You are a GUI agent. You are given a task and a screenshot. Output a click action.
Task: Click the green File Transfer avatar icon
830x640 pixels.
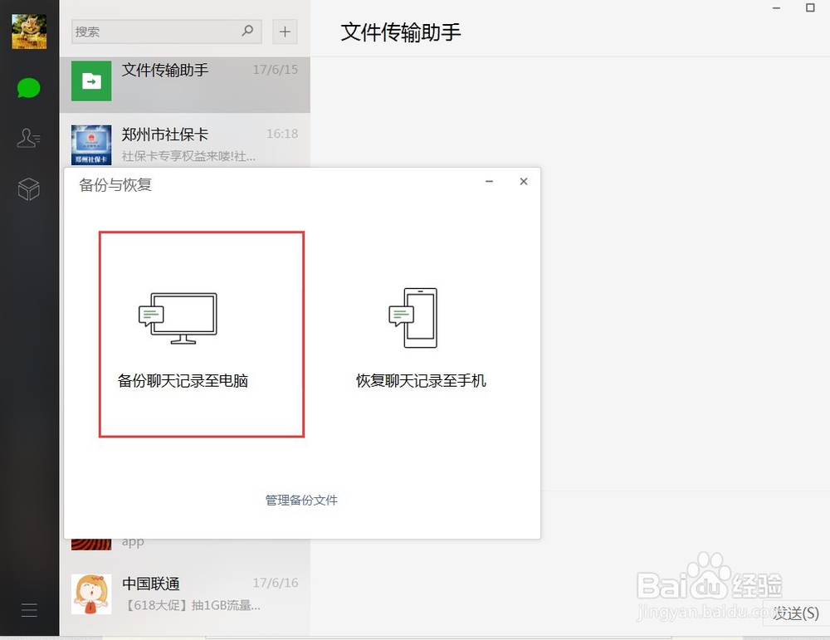click(x=91, y=81)
